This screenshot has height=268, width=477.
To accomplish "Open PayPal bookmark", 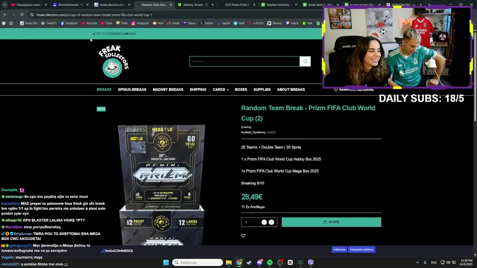I will (223, 23).
